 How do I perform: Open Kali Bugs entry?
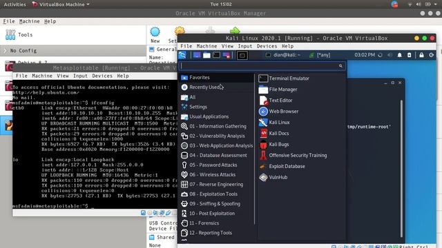(279, 144)
